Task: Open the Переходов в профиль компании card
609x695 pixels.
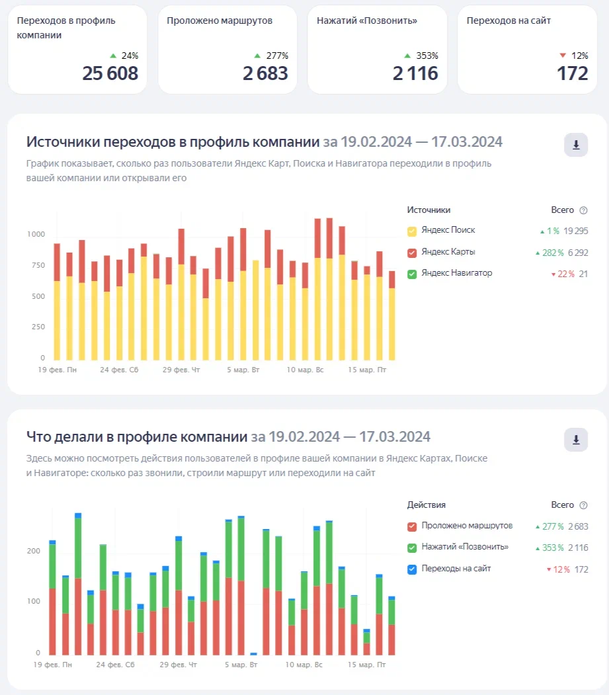Action: pyautogui.click(x=77, y=50)
